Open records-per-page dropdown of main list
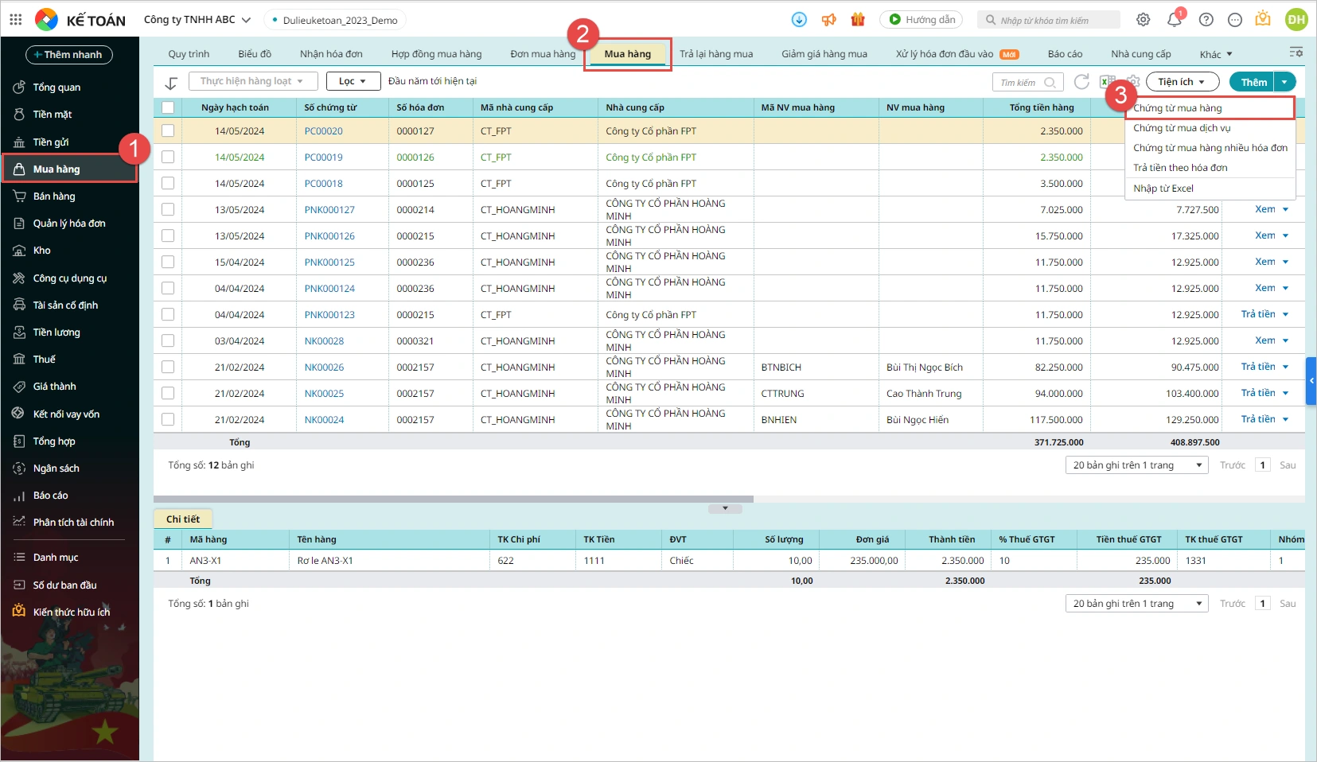 click(x=1136, y=465)
